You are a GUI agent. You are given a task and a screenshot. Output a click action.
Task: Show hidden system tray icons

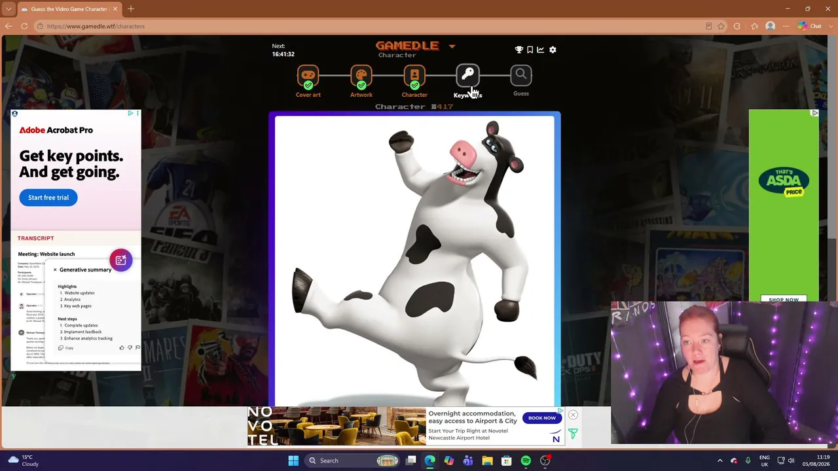tap(720, 461)
